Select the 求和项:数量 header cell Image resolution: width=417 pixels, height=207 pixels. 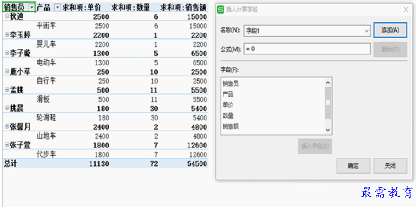click(x=131, y=8)
